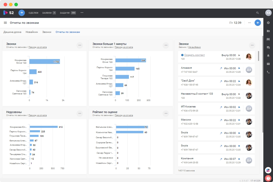273x182 pixels.
Task: Open the phone icon in the sidebar
Action: point(268,72)
